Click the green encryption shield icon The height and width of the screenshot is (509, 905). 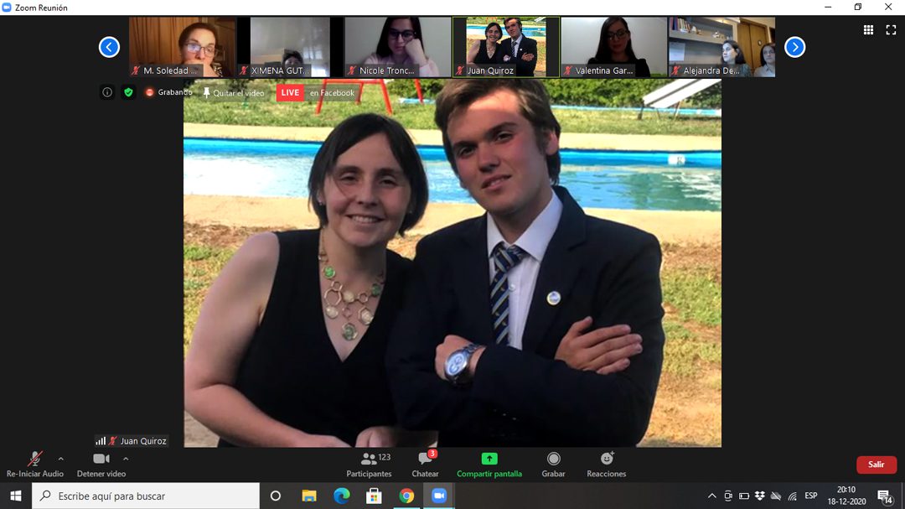point(128,92)
